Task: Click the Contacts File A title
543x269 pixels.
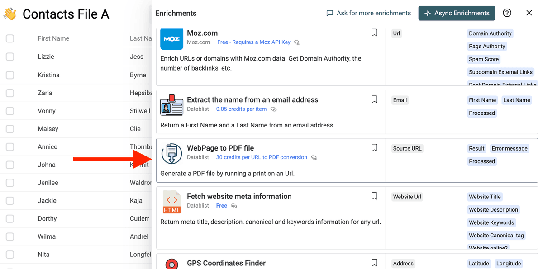Action: [x=66, y=14]
